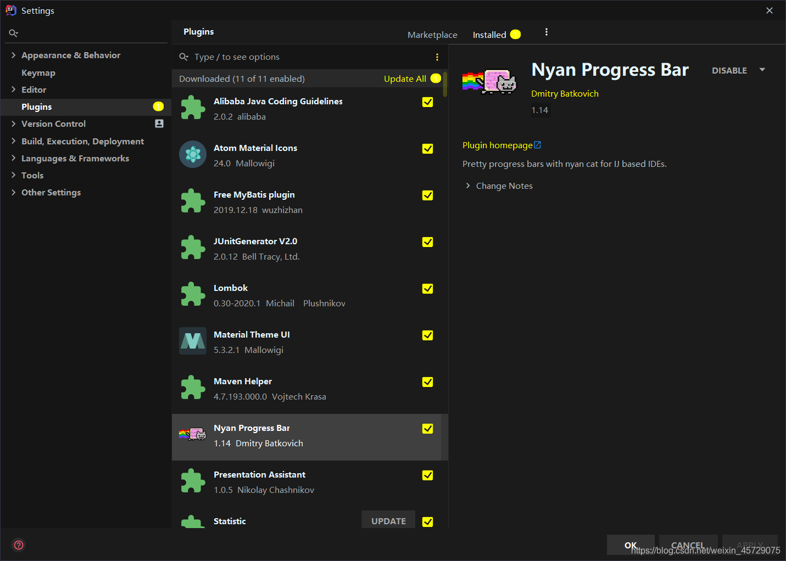Expand Other Settings node
The image size is (786, 561).
pos(13,192)
